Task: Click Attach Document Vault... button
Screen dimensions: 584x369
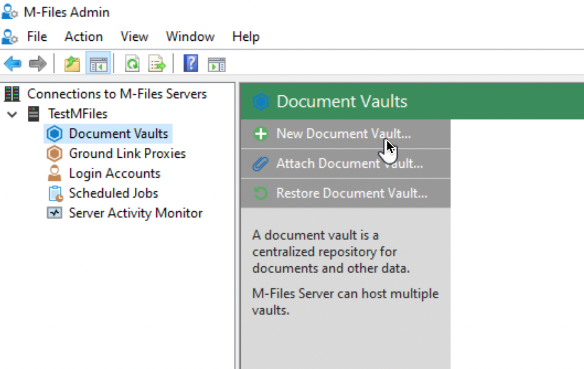Action: tap(346, 164)
